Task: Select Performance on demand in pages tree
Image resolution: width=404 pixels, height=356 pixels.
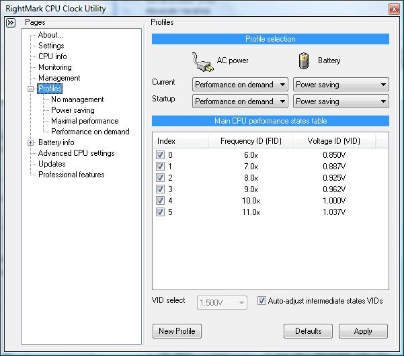Action: [90, 132]
